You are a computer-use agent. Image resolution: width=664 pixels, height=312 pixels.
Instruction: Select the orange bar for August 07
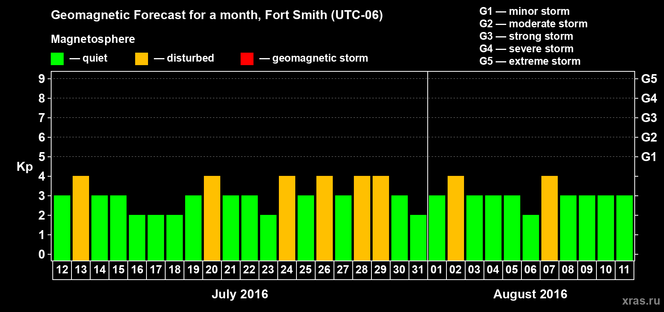pyautogui.click(x=550, y=218)
